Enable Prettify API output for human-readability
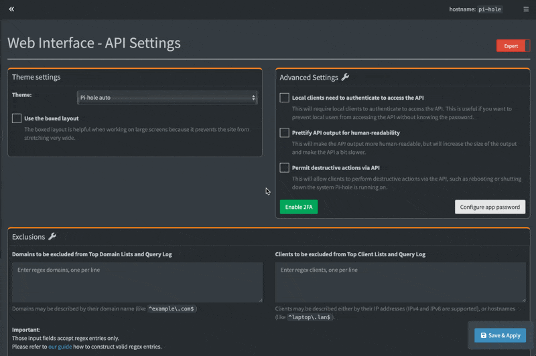The height and width of the screenshot is (356, 536). [x=284, y=132]
